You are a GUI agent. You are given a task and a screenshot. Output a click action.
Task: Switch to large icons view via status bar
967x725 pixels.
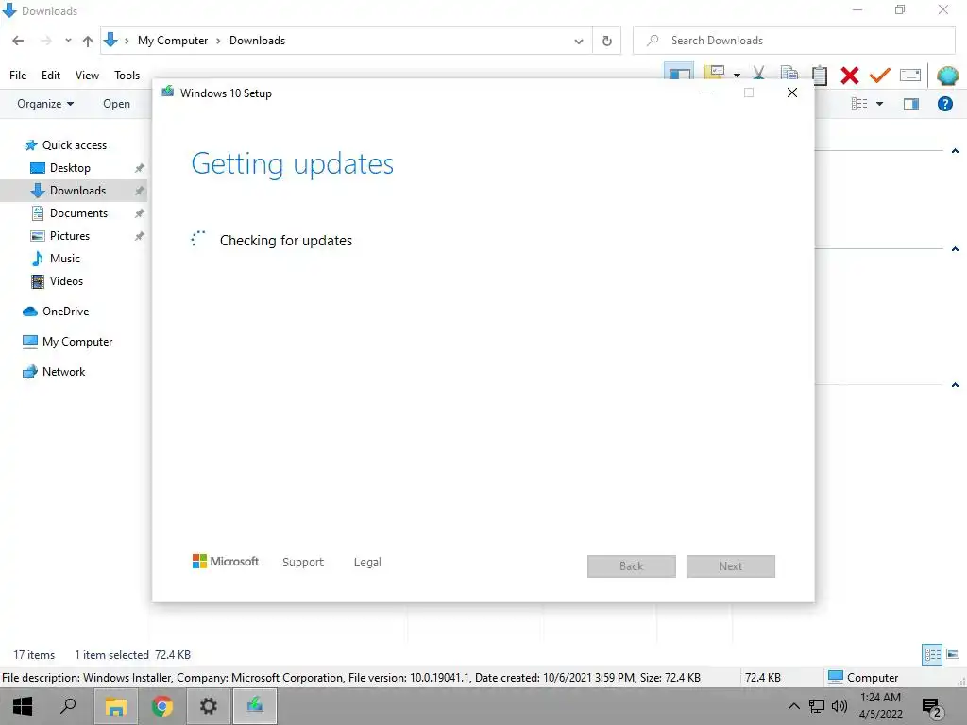(x=953, y=654)
